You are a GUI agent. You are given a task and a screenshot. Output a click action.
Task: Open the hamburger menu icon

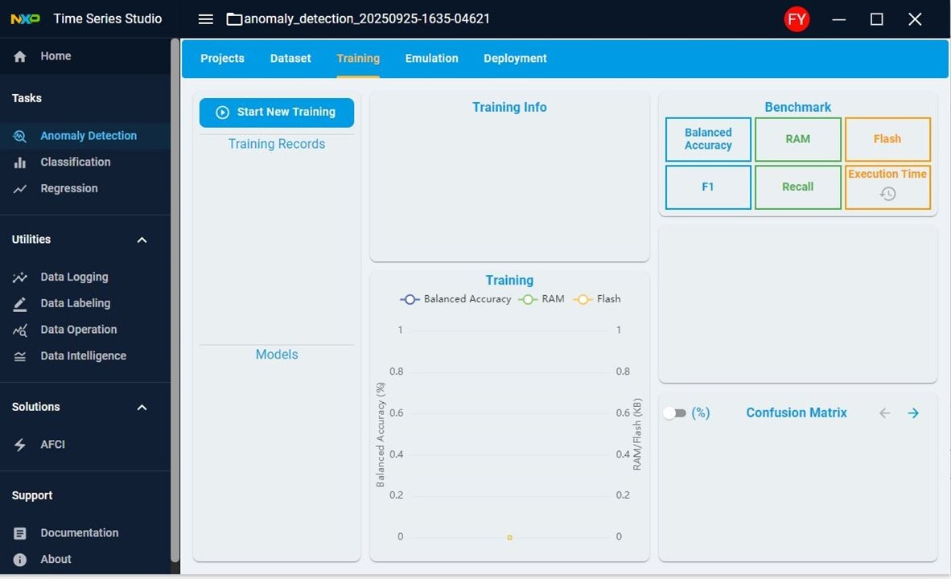point(206,19)
